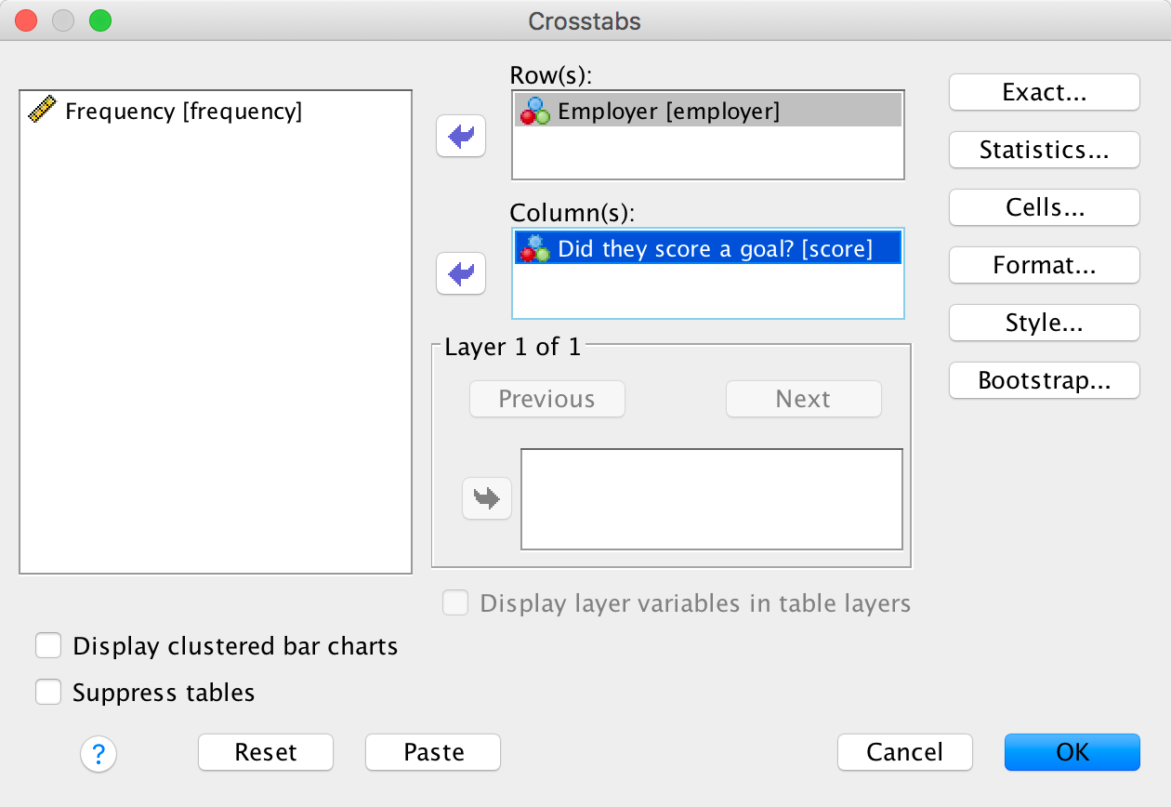The width and height of the screenshot is (1171, 807).
Task: Open the Style settings dialog
Action: pyautogui.click(x=1044, y=324)
